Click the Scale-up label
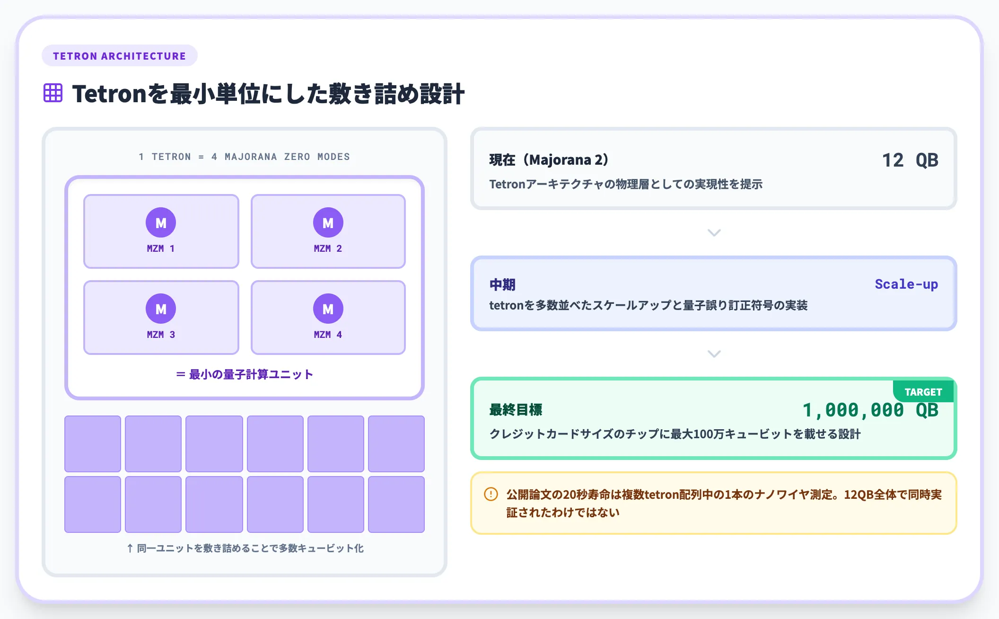999x619 pixels. 906,284
